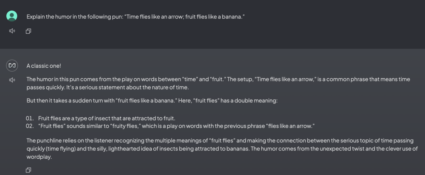Click the phrase "lighthearted idea of insects"
425x175 pixels.
tap(138, 148)
